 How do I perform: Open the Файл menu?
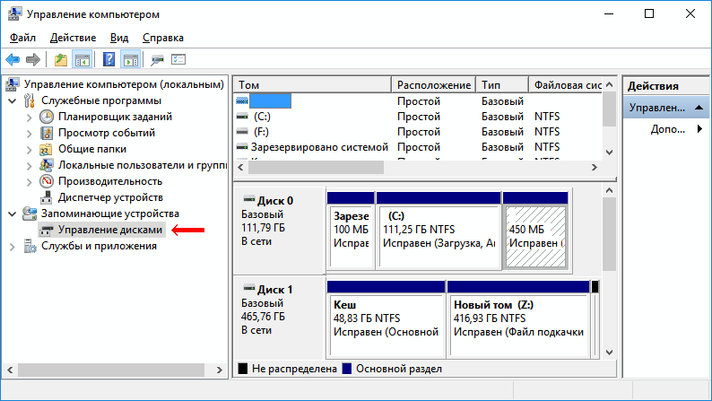click(22, 38)
